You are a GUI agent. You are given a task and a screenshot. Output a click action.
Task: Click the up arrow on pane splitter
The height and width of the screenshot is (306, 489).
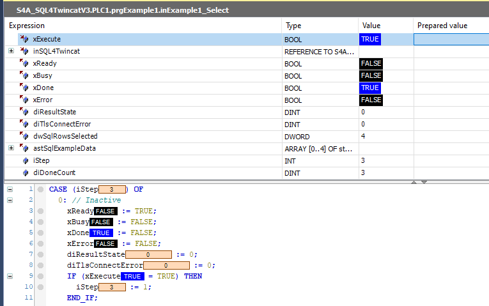[x=414, y=182]
